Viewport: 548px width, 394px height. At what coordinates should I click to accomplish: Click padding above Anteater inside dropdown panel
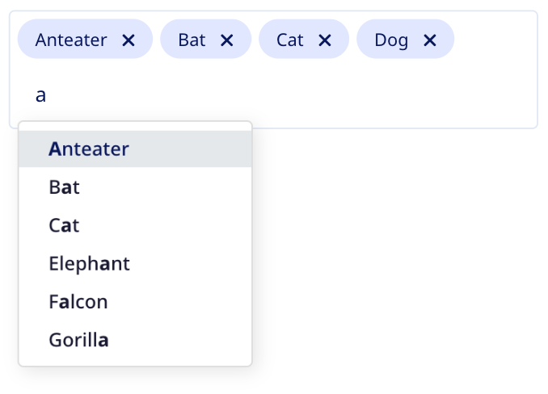135,126
